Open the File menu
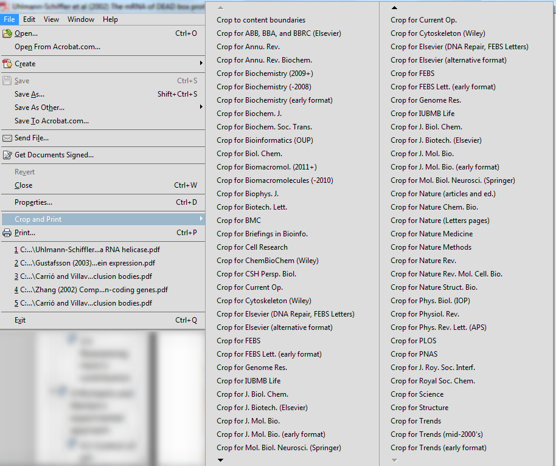Viewport: 556px width, 466px height. 9,19
